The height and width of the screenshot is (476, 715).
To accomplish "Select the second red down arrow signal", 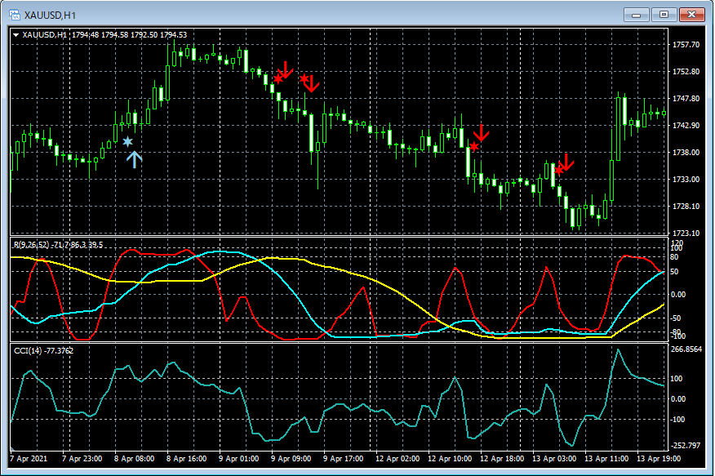I will 311,82.
